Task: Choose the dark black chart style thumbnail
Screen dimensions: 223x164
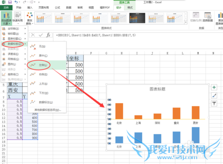Action: coord(137,18)
